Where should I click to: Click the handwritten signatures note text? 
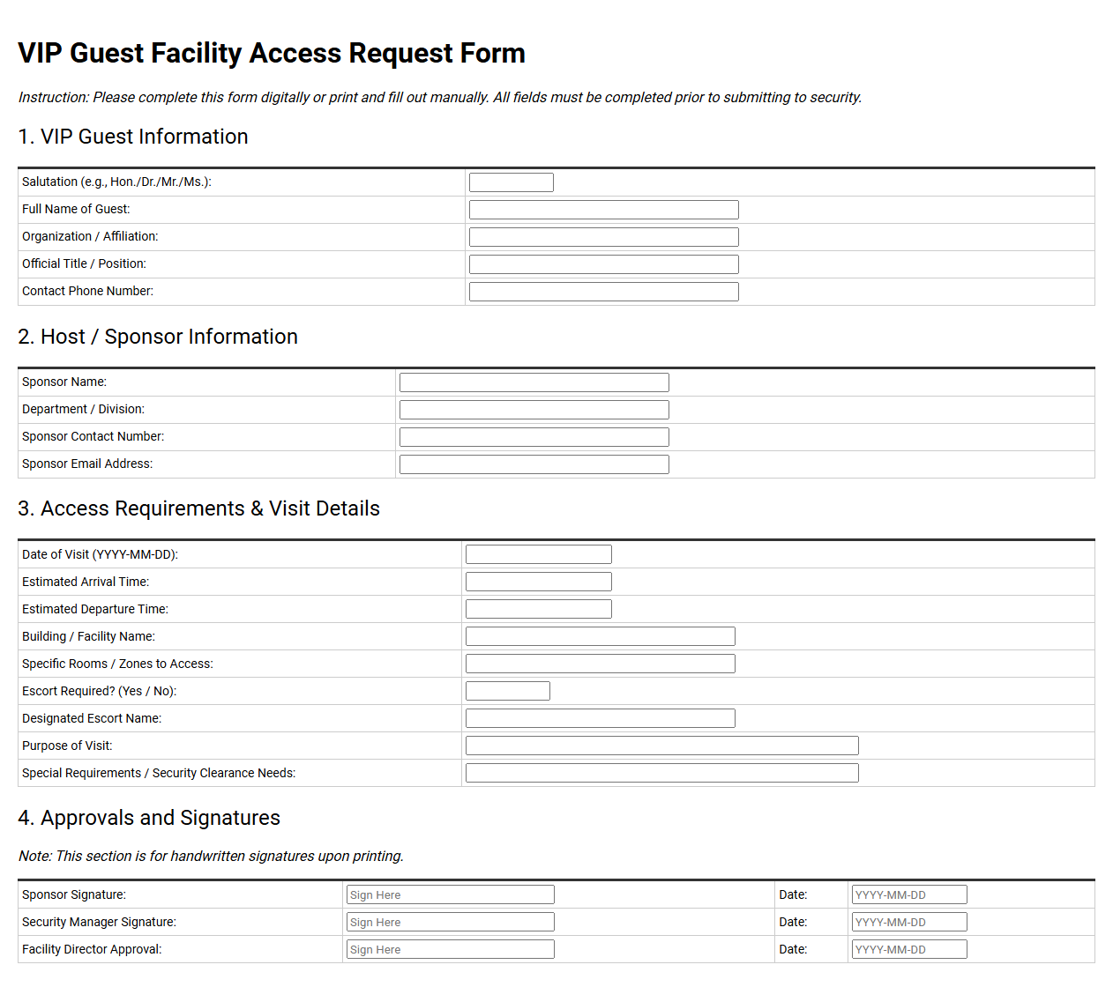pyautogui.click(x=211, y=856)
